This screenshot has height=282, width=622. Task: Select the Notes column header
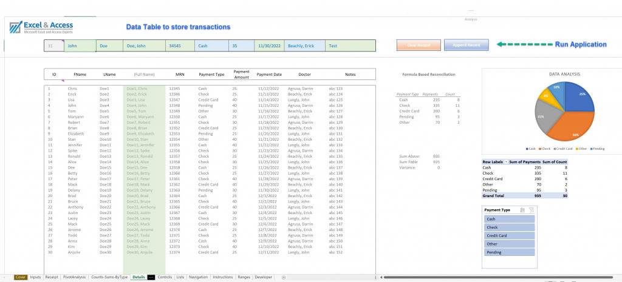coord(350,74)
